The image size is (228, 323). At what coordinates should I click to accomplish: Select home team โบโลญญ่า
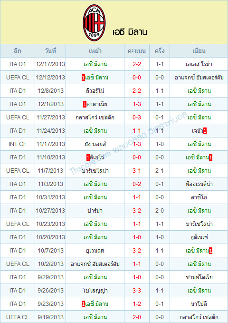(95, 291)
